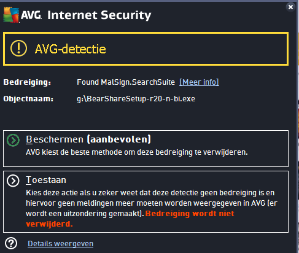Click the Bedreiging label
The height and width of the screenshot is (253, 299).
pyautogui.click(x=27, y=82)
